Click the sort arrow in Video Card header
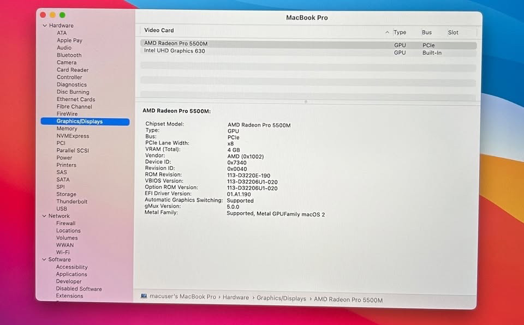 click(387, 32)
